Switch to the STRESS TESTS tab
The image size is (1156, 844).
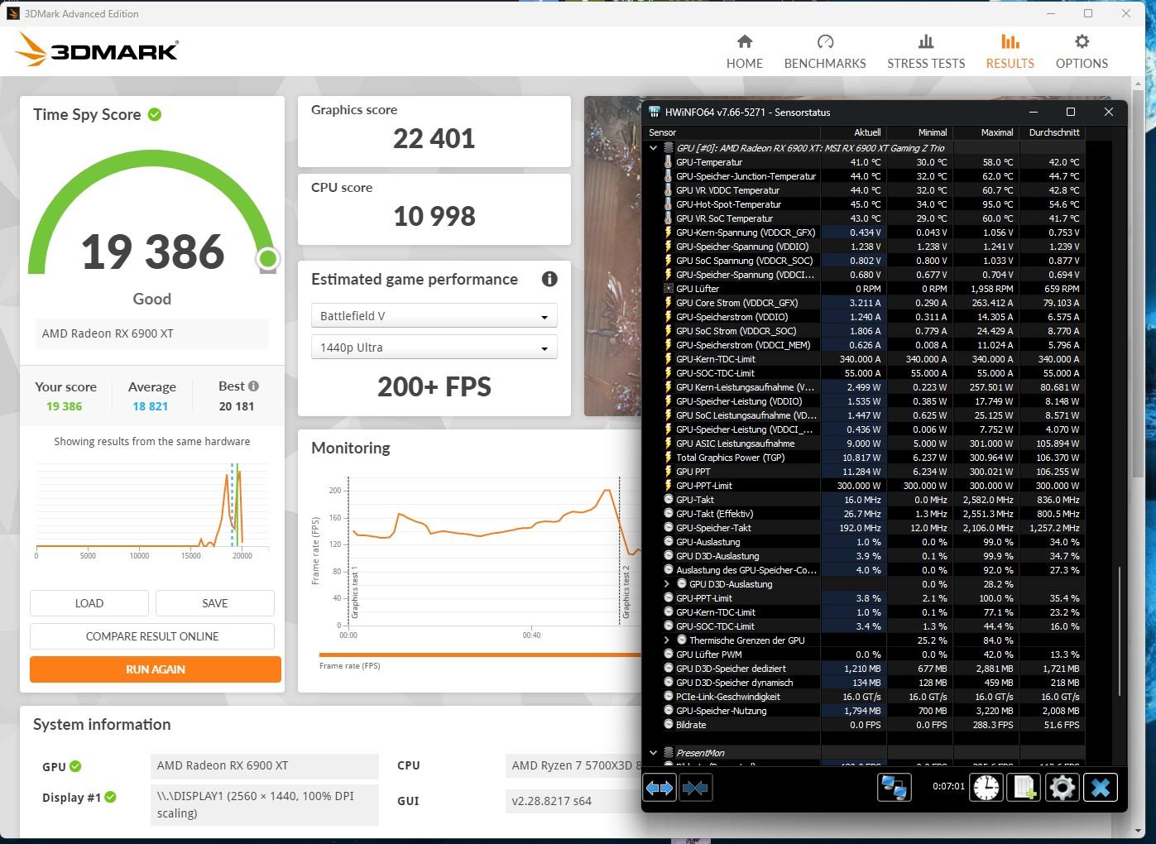point(926,52)
